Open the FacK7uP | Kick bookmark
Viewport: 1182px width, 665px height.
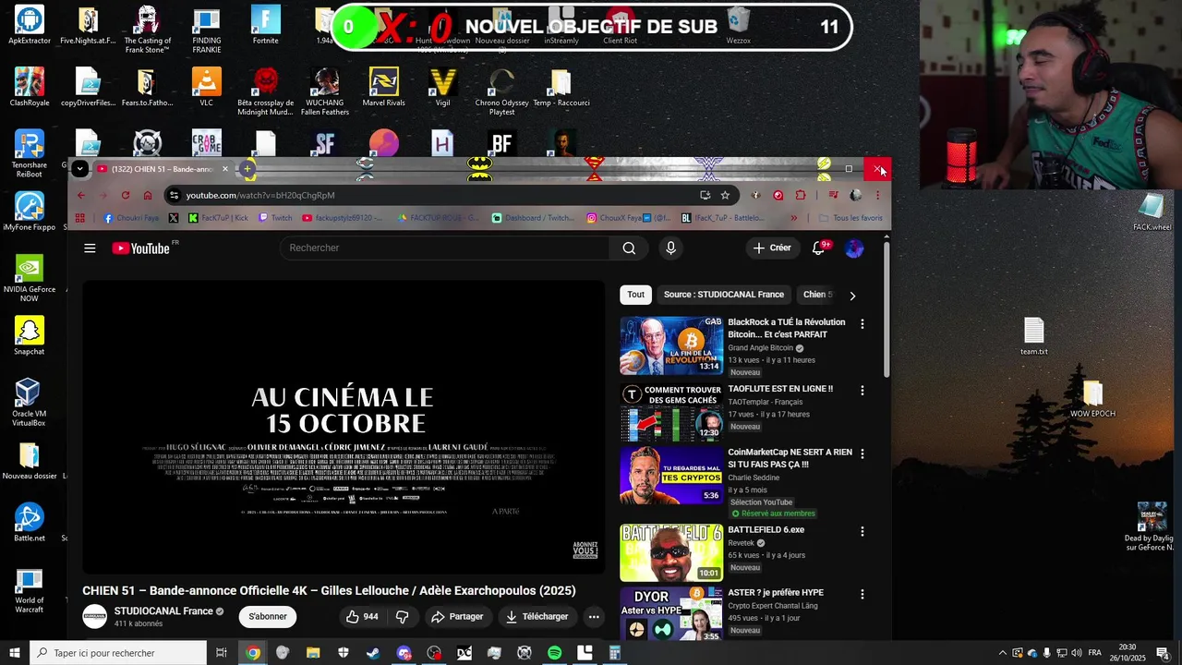click(x=218, y=218)
